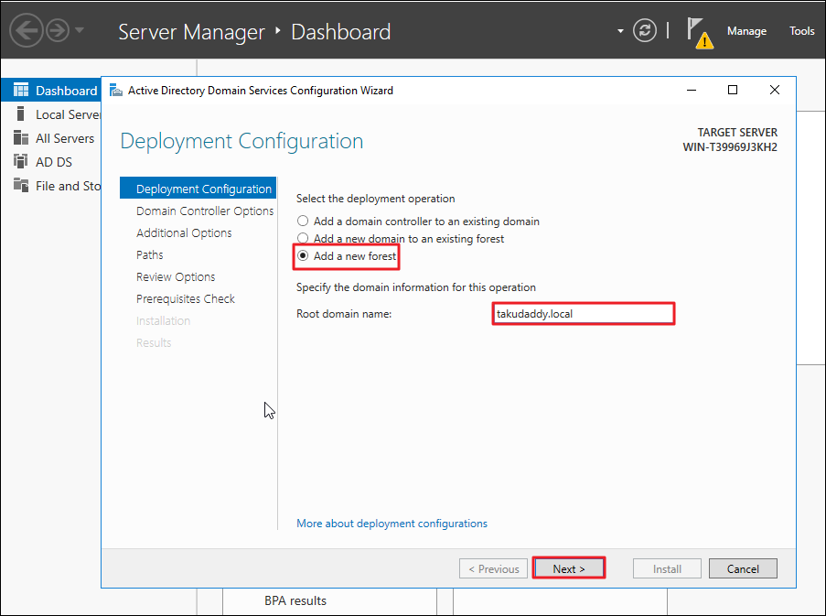Go to Domain Controller Options wizard step

click(x=204, y=211)
